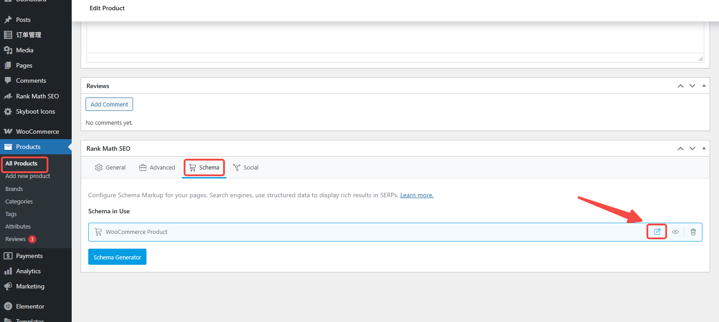Switch to the Social tab
The image size is (719, 322).
(246, 168)
